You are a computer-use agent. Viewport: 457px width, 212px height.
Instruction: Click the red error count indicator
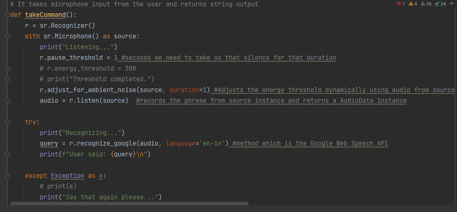(x=401, y=4)
